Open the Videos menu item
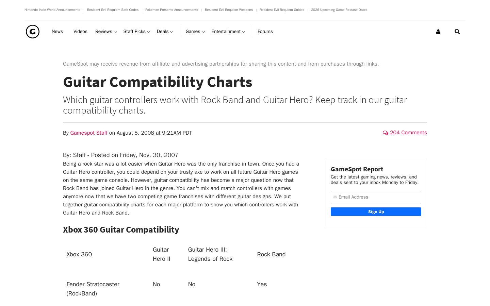490x306 pixels. coord(80,32)
